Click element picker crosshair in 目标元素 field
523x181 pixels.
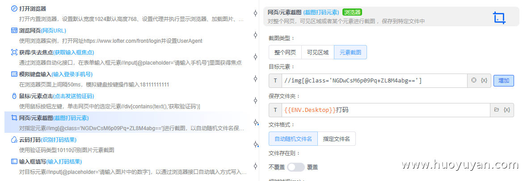tap(474, 81)
